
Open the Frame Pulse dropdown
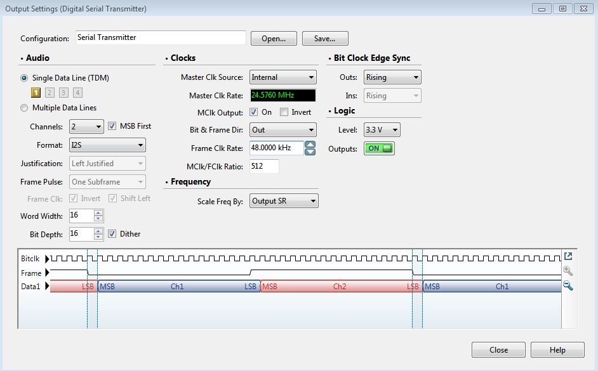(107, 181)
